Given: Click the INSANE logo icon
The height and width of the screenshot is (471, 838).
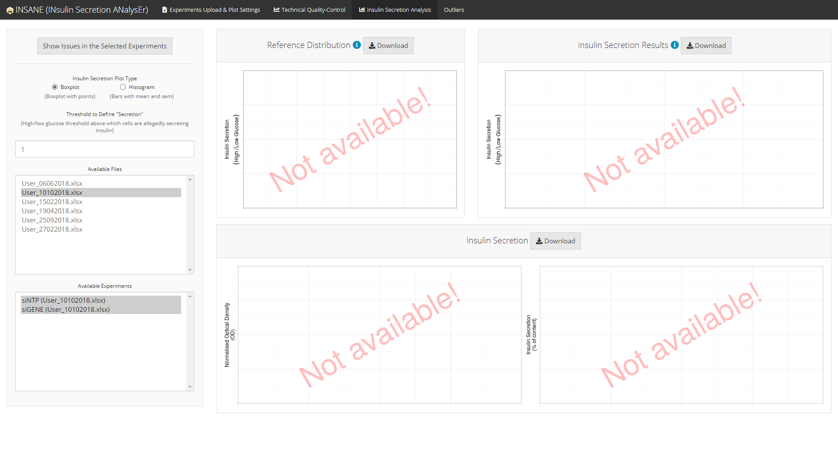Looking at the screenshot, I should pos(10,10).
